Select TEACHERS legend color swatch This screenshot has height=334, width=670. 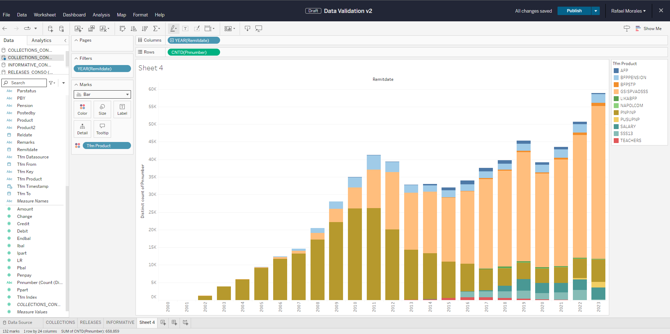(616, 141)
